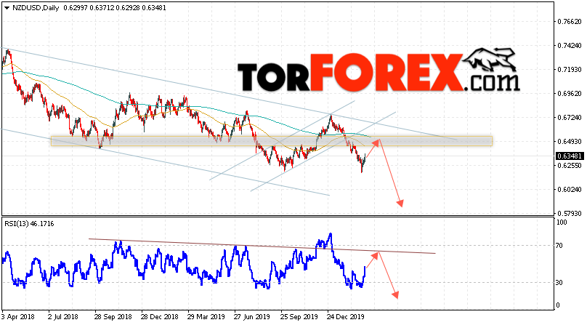Click the 28 Dec 2018 date label
The width and height of the screenshot is (587, 325).
(x=160, y=317)
